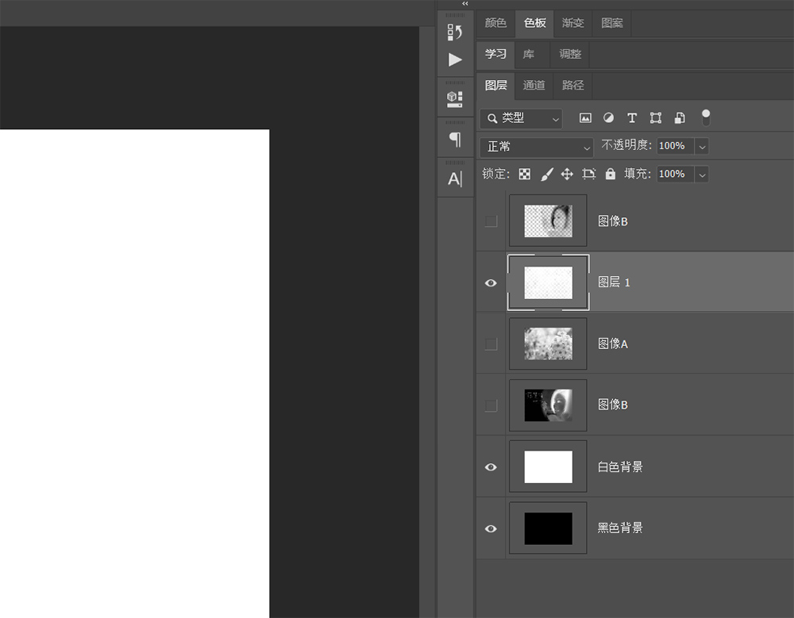The height and width of the screenshot is (618, 794).
Task: Show the top 图像B layer
Action: click(x=491, y=221)
